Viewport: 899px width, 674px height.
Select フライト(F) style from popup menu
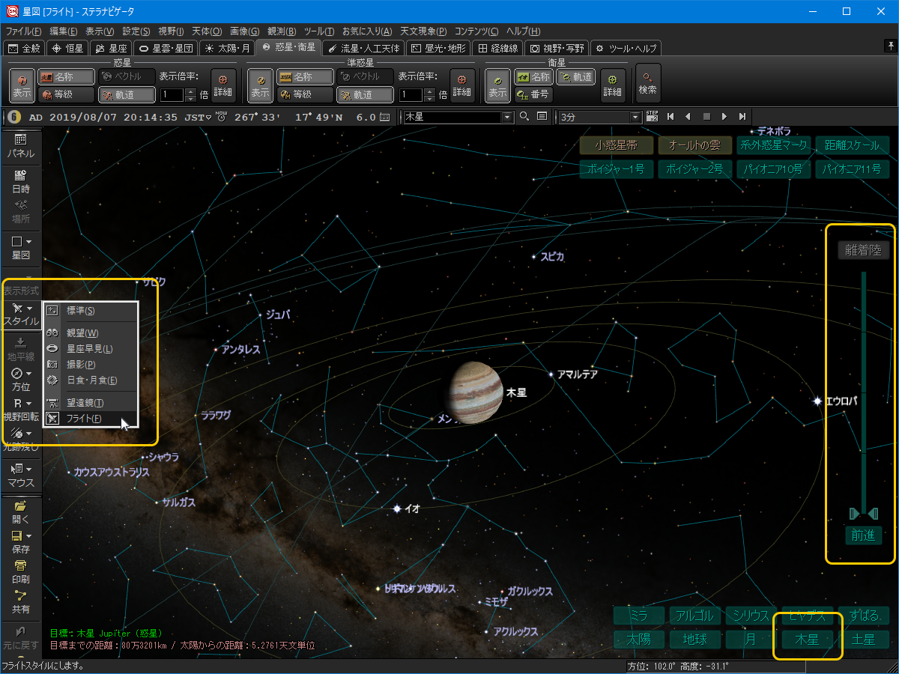91,418
